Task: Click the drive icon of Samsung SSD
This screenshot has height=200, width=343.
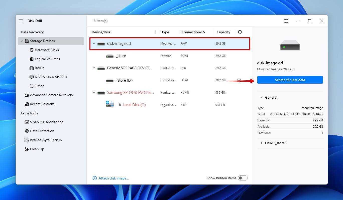Action: point(101,93)
